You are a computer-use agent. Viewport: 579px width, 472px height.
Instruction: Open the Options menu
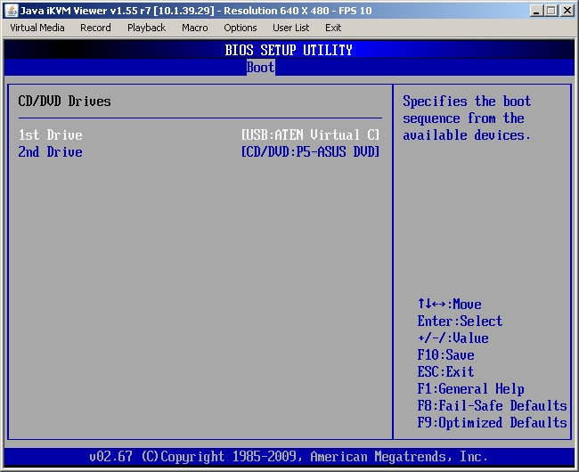pyautogui.click(x=241, y=28)
